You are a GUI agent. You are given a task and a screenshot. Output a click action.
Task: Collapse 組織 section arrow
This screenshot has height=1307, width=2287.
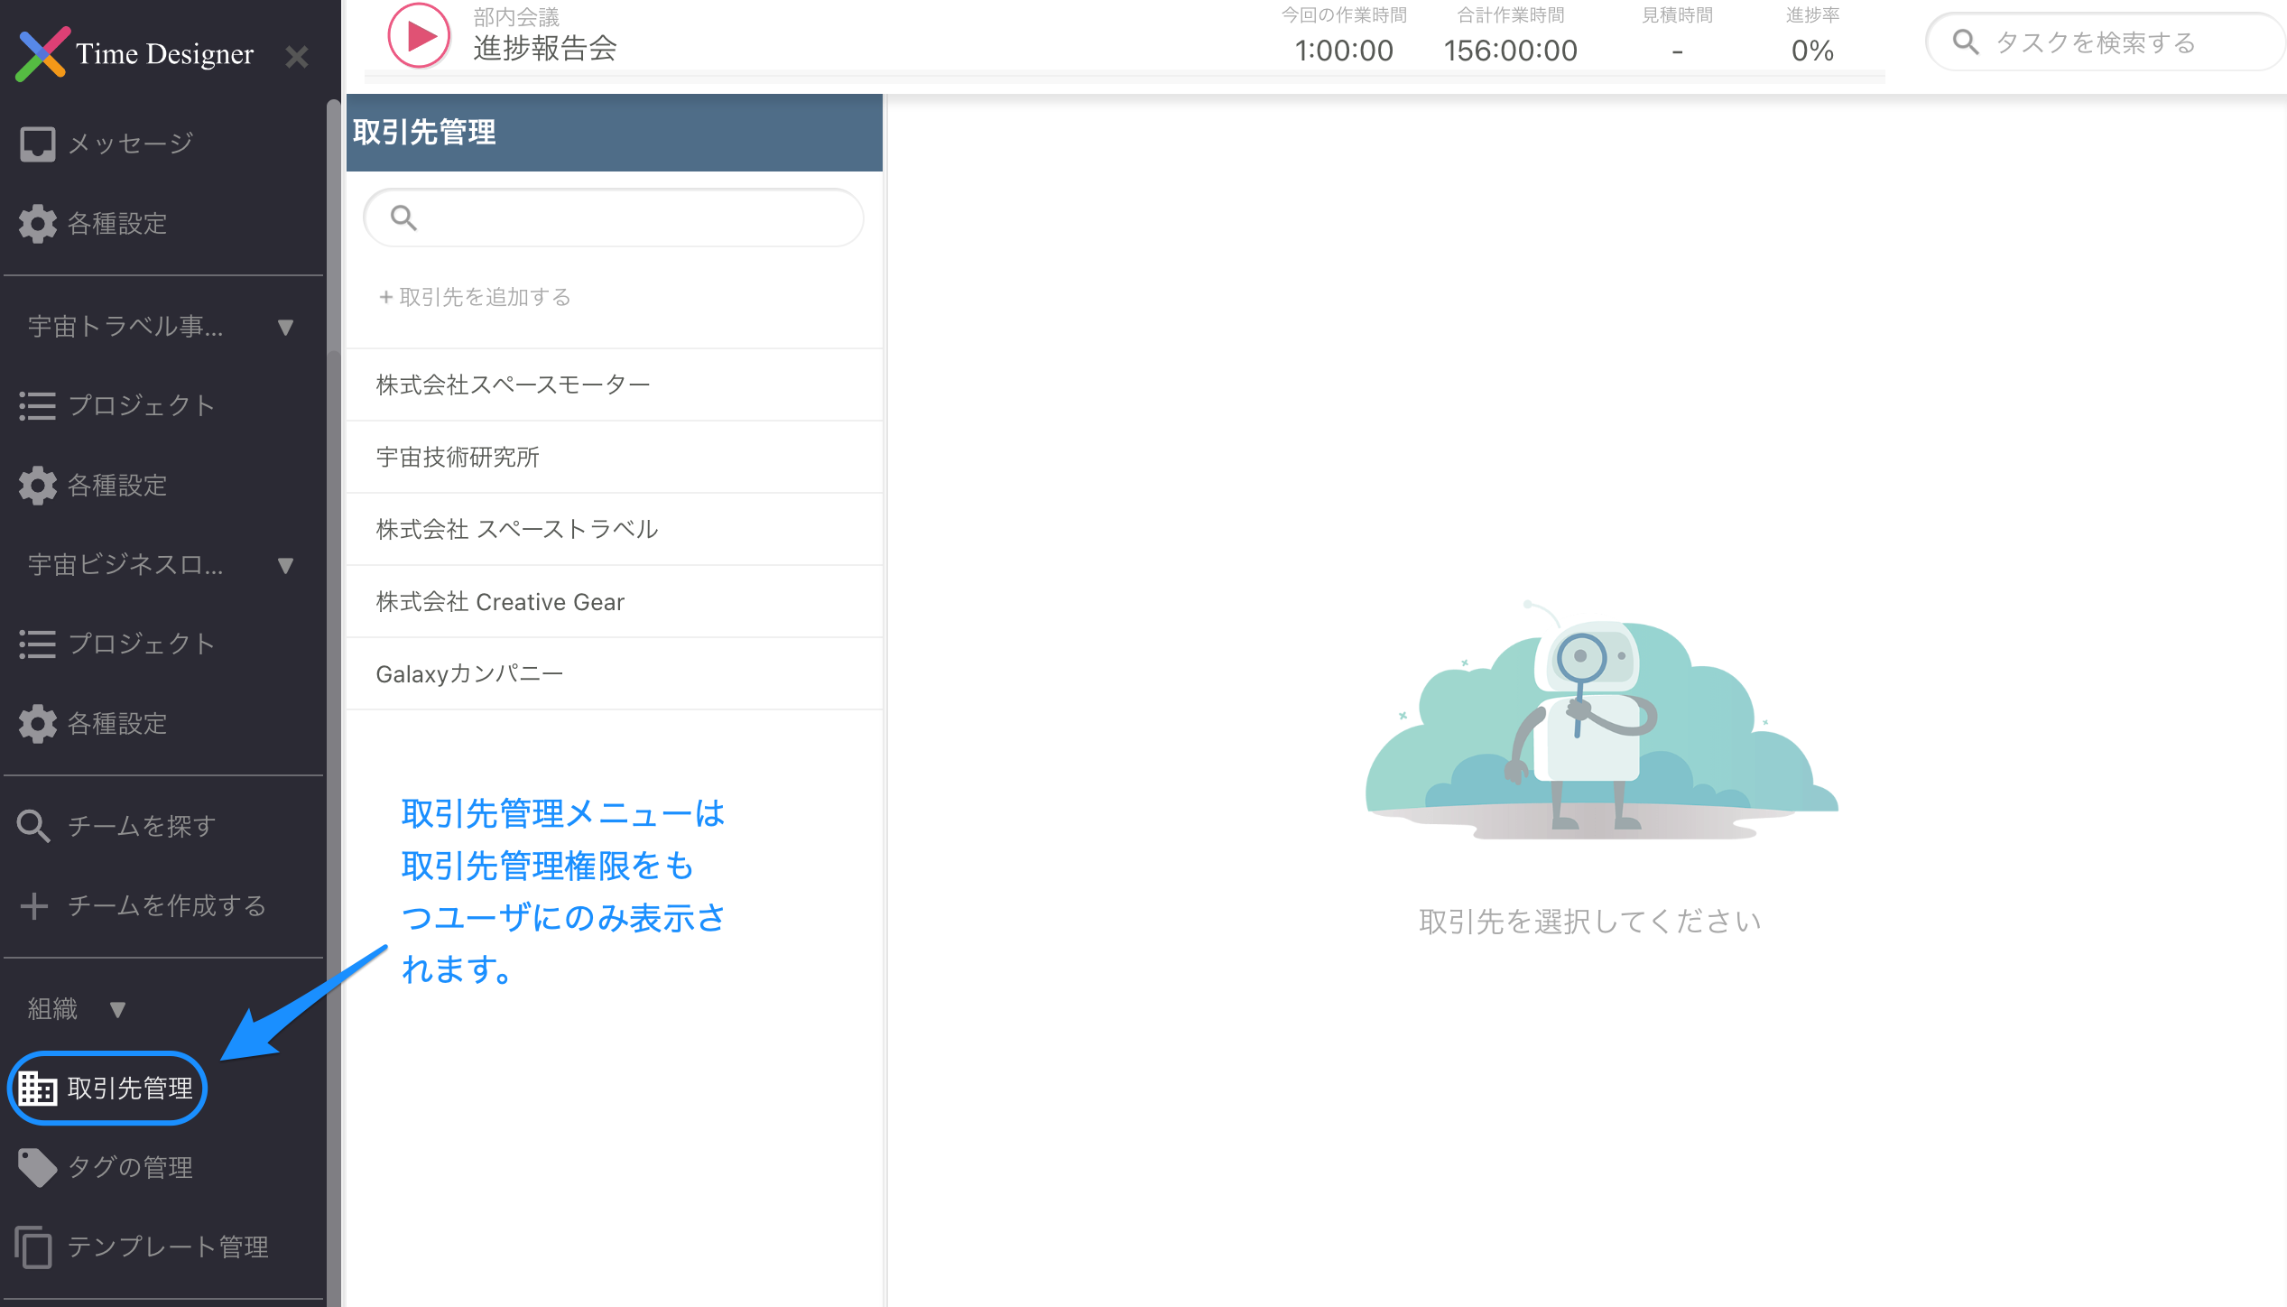[x=117, y=1009]
